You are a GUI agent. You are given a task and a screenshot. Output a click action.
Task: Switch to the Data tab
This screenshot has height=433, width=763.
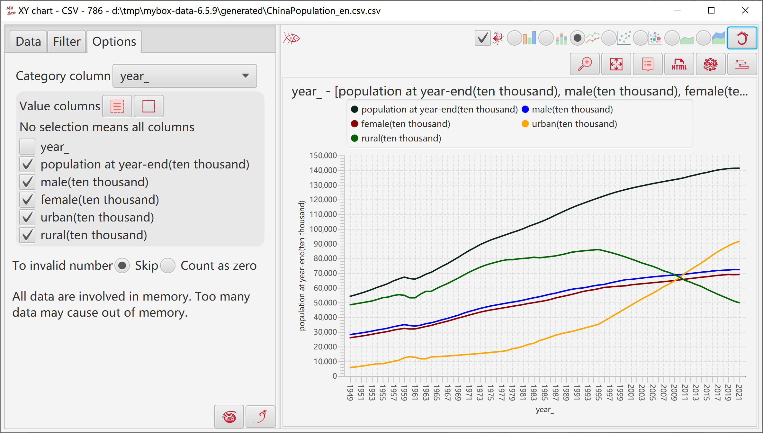coord(28,41)
